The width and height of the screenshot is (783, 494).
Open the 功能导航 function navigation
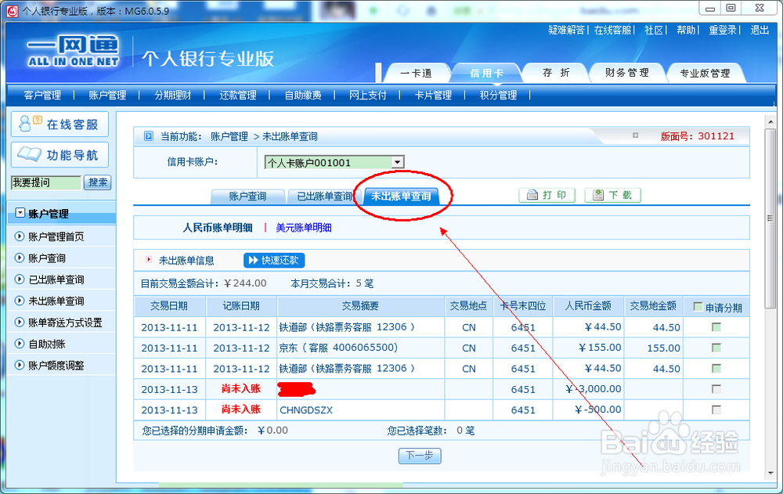point(60,154)
